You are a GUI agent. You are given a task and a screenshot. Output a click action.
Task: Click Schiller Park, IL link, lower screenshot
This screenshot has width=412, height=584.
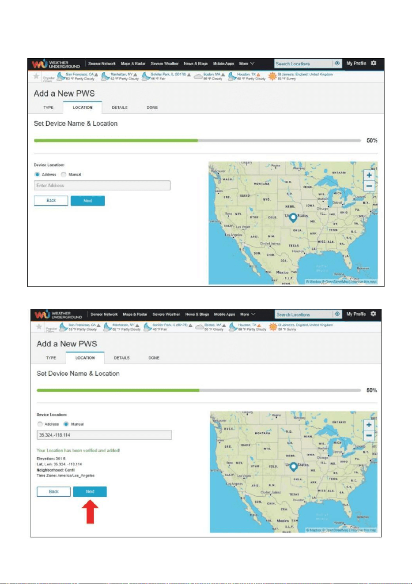pos(170,325)
